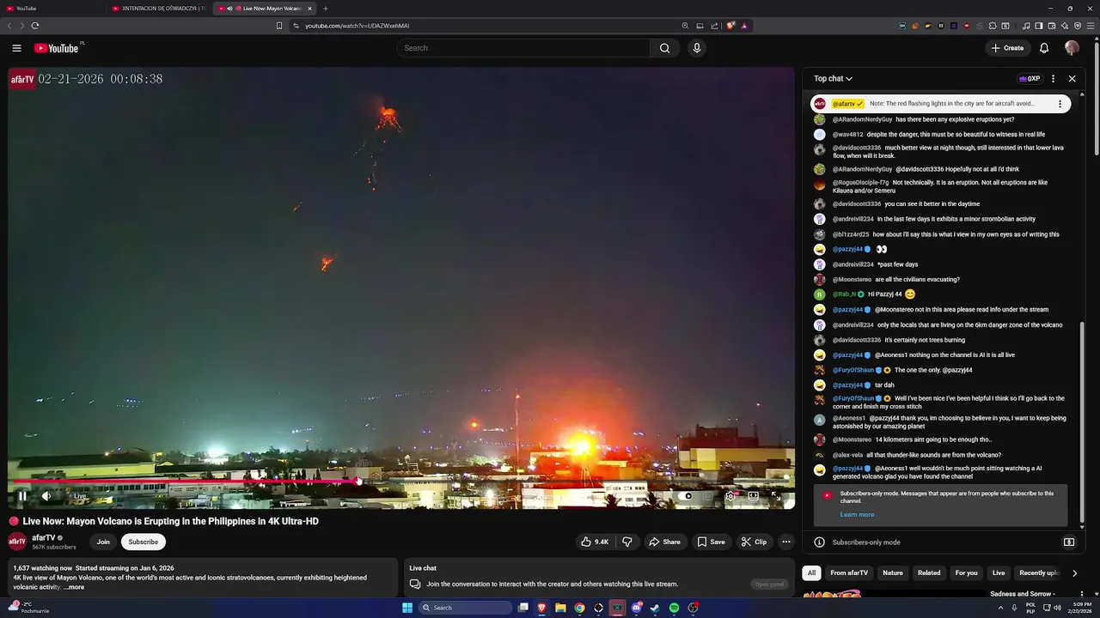Viewport: 1100px width, 618px height.
Task: Show hidden system tray icons
Action: (1001, 608)
